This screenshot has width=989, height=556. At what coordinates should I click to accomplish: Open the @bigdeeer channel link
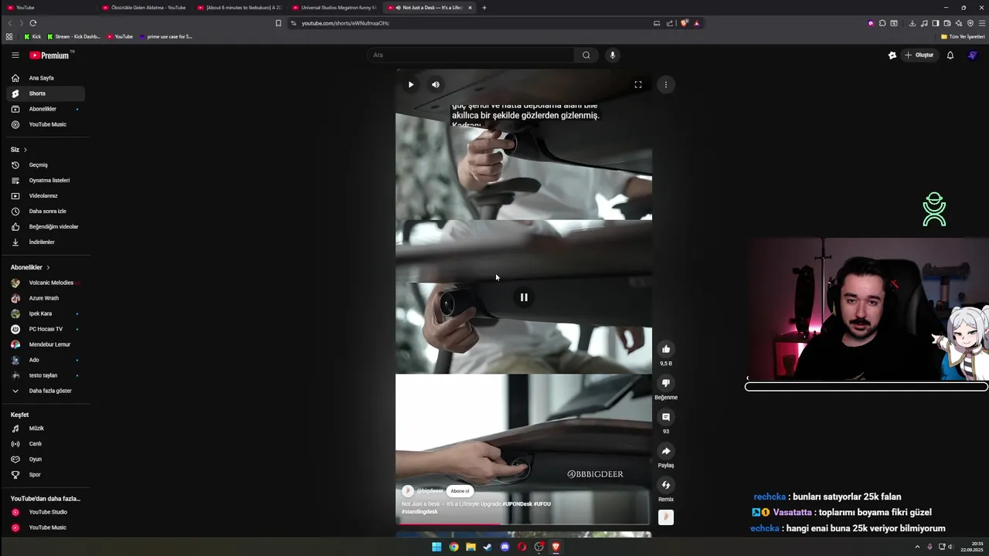[x=430, y=491]
